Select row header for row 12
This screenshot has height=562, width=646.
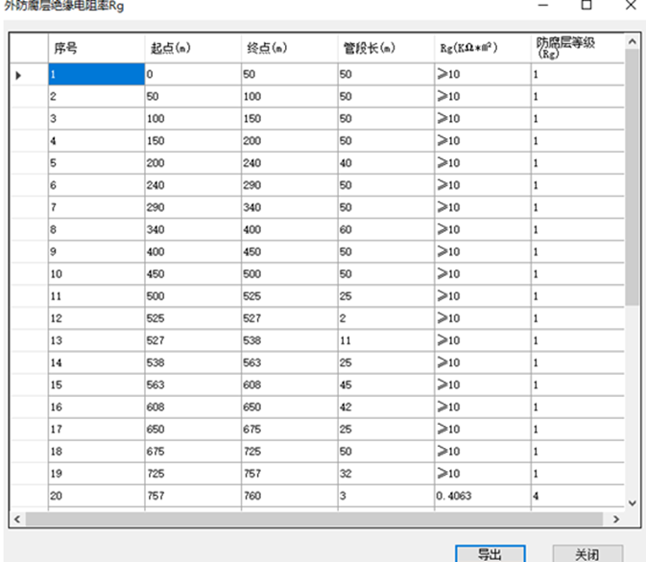click(29, 318)
